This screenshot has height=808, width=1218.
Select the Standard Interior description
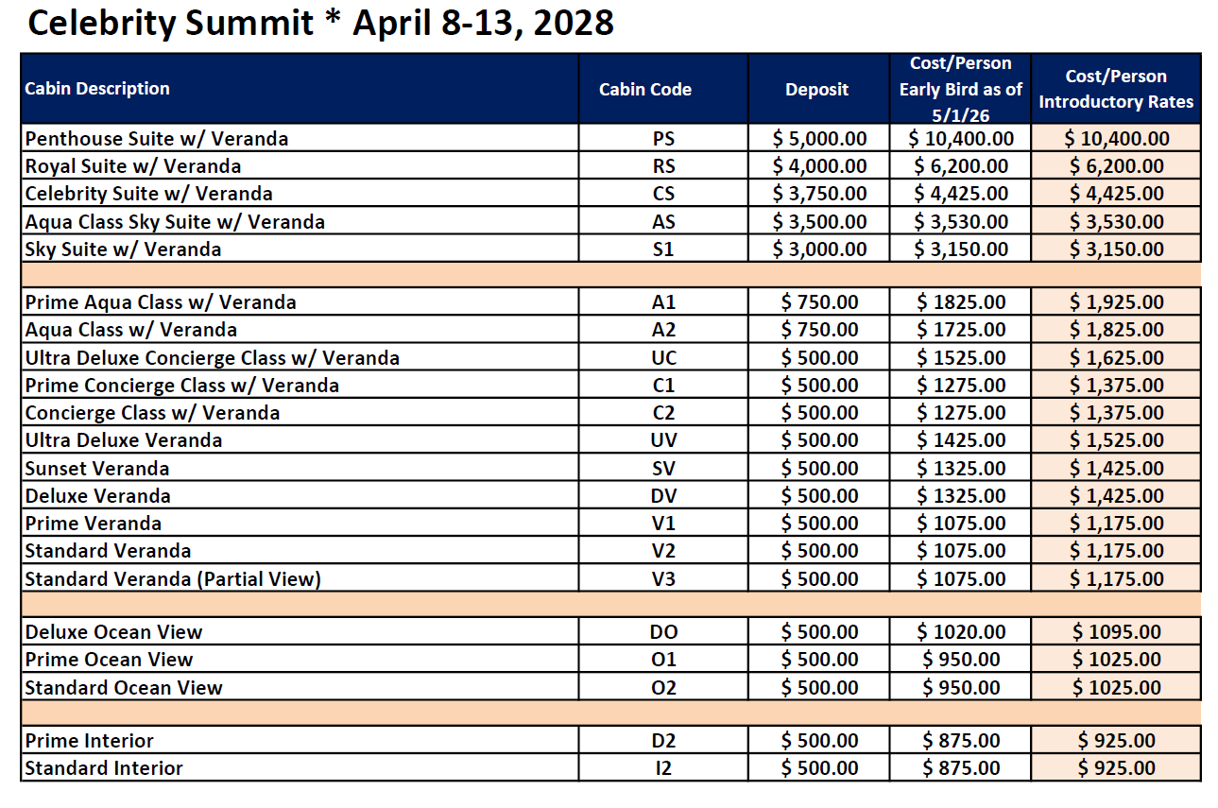[x=104, y=768]
